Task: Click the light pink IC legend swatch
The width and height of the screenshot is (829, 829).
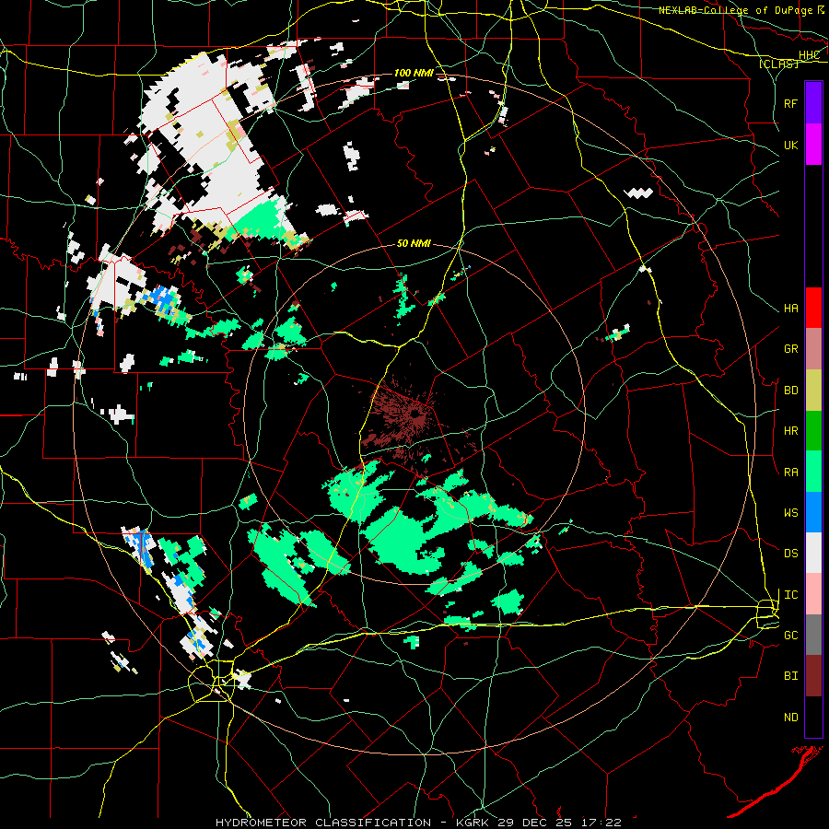Action: pos(813,594)
